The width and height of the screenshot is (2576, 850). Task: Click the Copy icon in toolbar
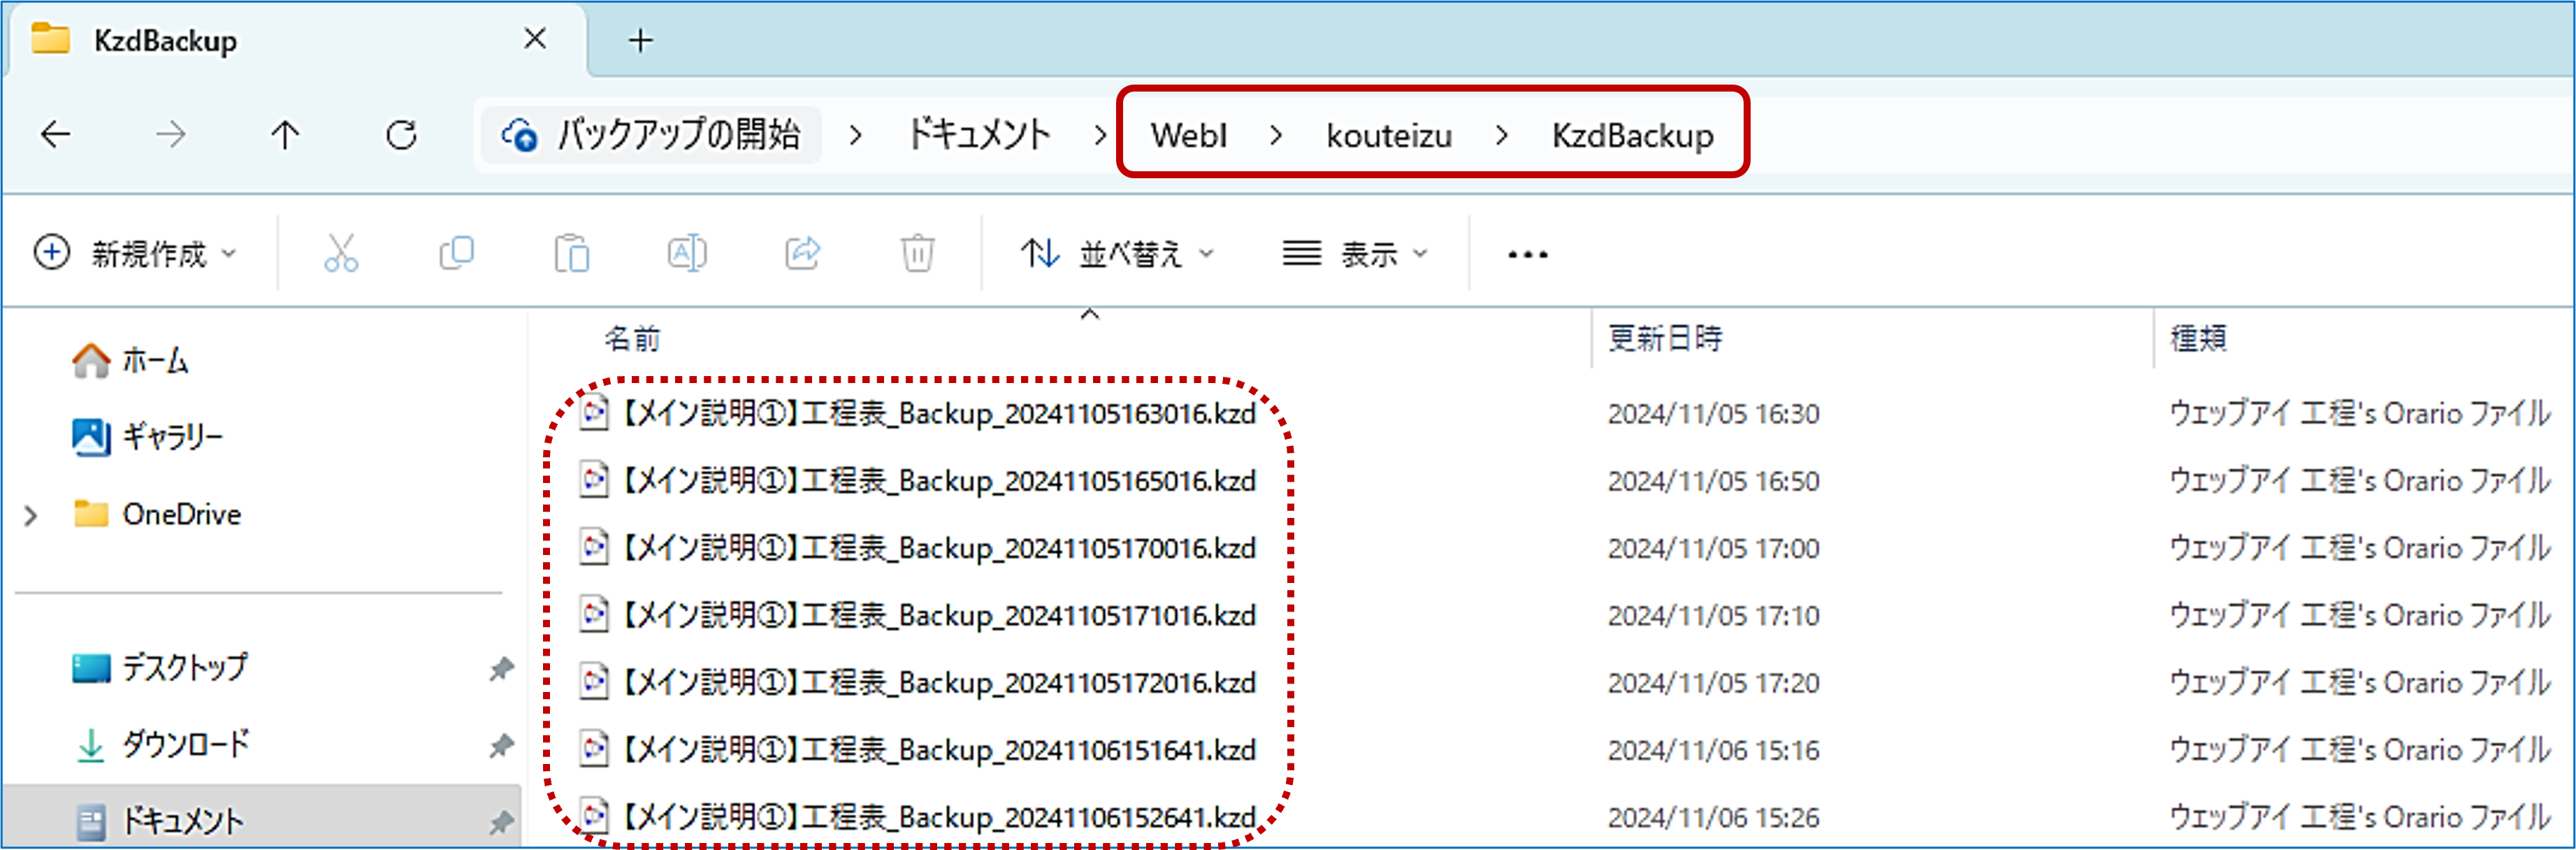tap(456, 254)
